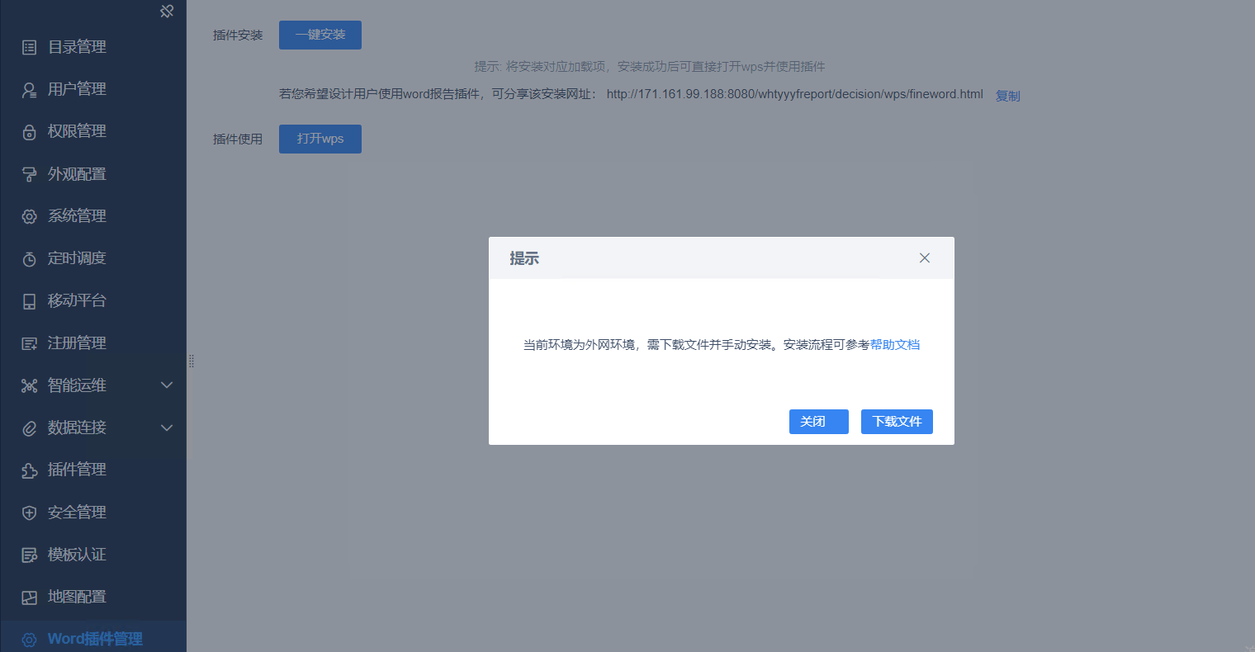
Task: Click the 定时调度 clock icon
Action: [x=29, y=259]
